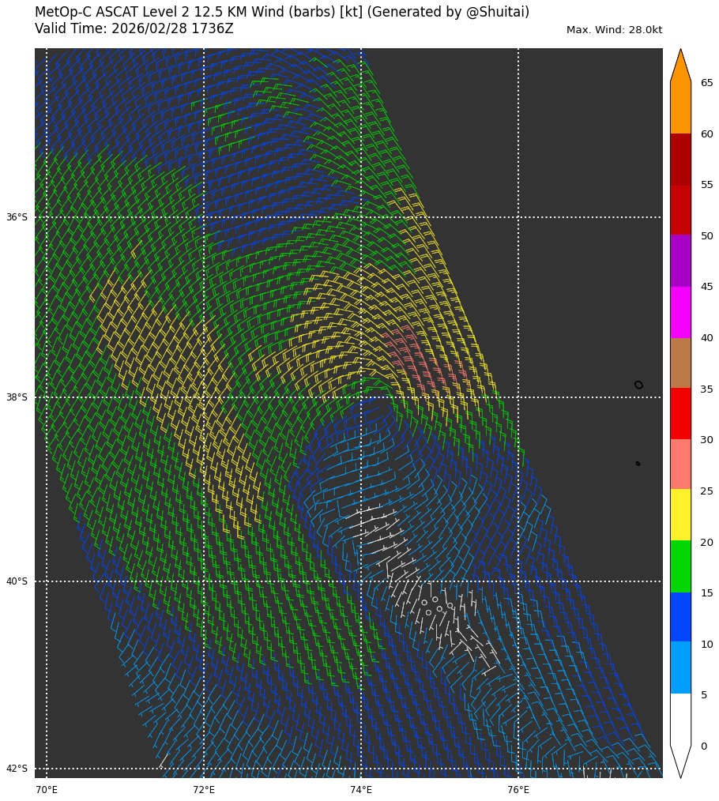Click the larger island outline near 38°S
This screenshot has width=719, height=801.
click(x=638, y=385)
